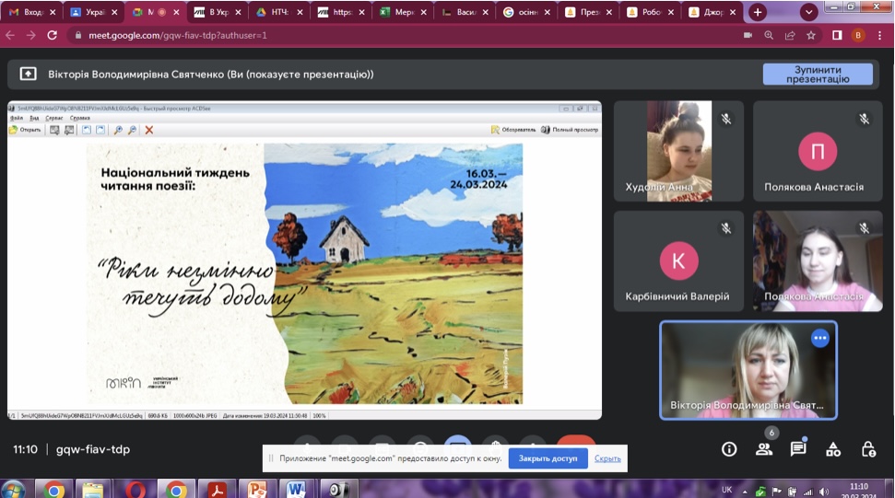Open the meeting details info icon
This screenshot has width=895, height=498.
(729, 449)
